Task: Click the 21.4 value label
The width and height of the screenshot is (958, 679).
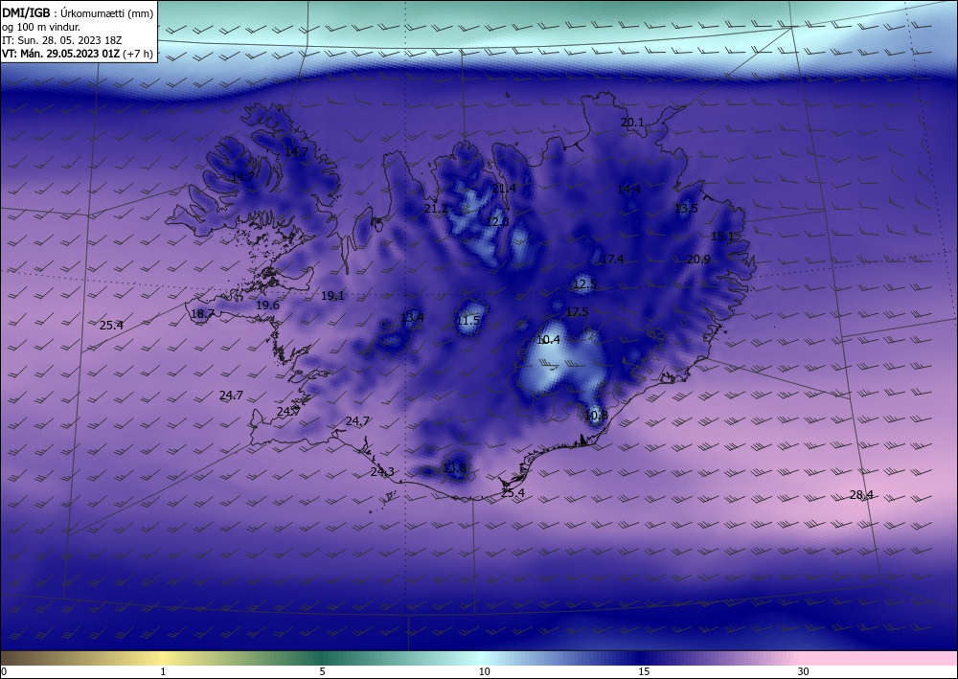Action: 504,188
